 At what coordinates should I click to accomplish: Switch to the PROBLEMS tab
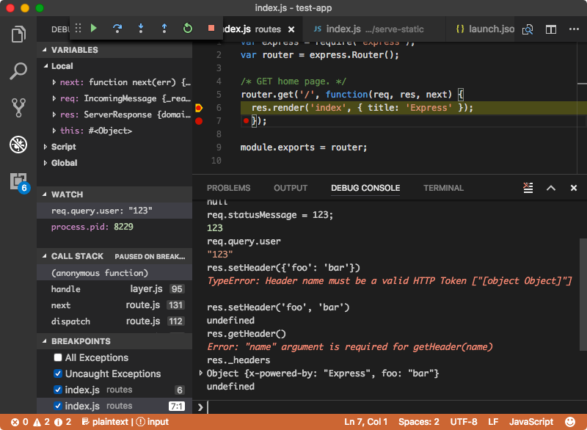[228, 188]
